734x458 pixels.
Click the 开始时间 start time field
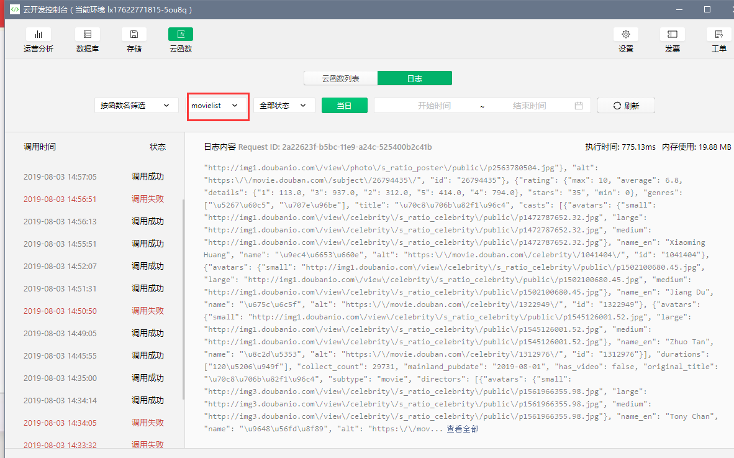tap(434, 106)
